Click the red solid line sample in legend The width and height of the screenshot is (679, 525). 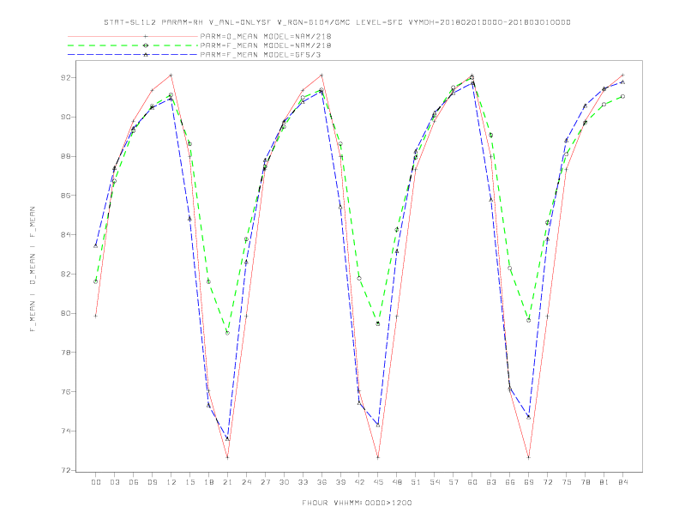pos(133,36)
